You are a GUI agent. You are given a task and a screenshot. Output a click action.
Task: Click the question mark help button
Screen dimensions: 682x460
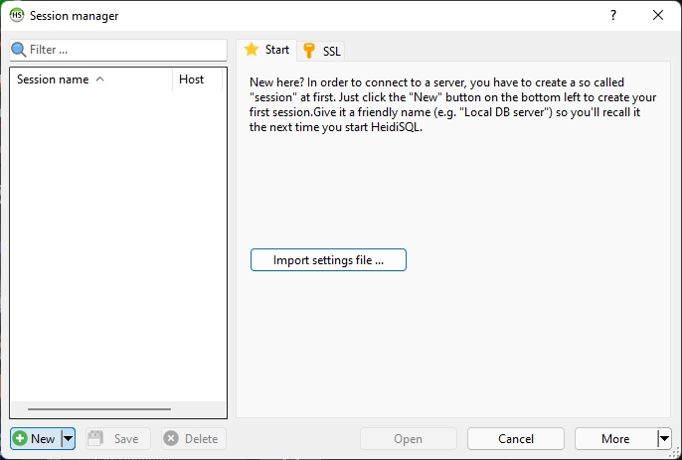(612, 15)
